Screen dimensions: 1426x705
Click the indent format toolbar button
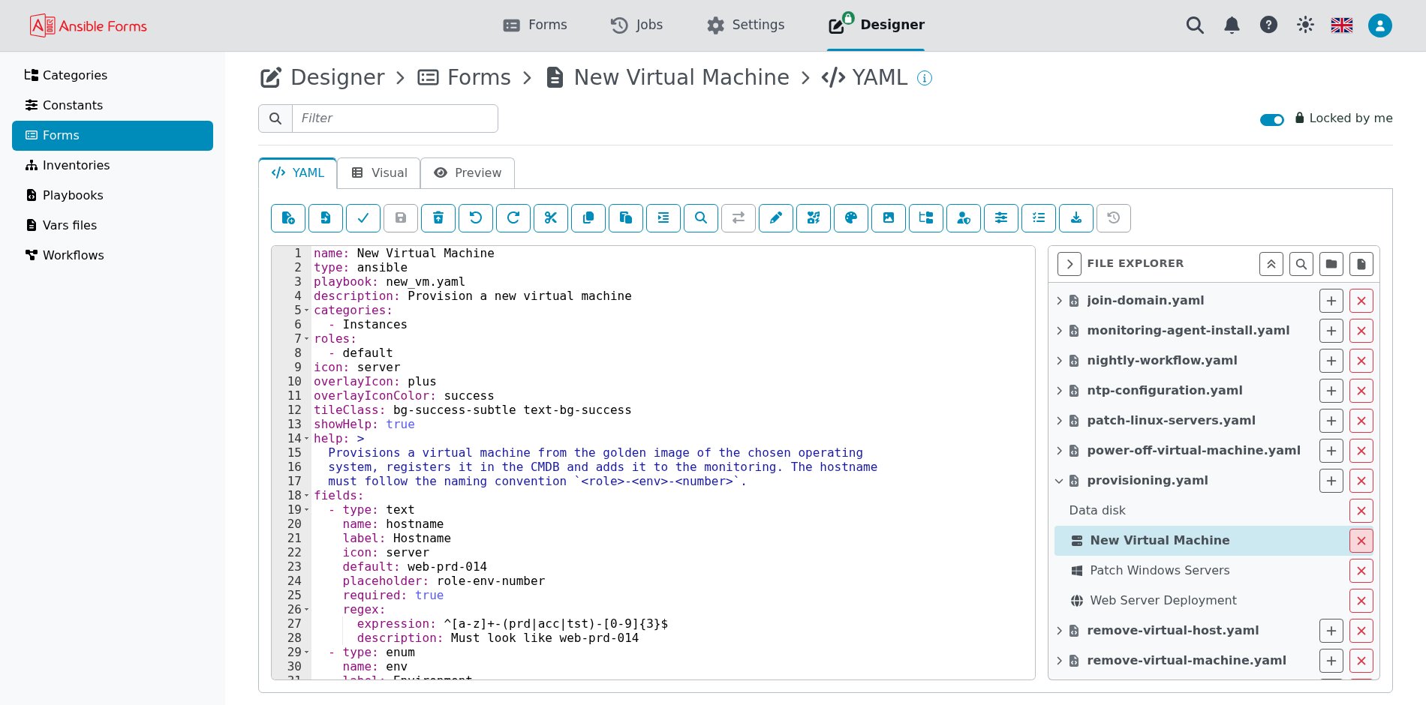pos(663,218)
